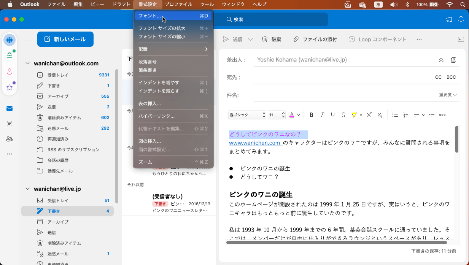
Task: Open the notification bell
Action: click(x=461, y=19)
